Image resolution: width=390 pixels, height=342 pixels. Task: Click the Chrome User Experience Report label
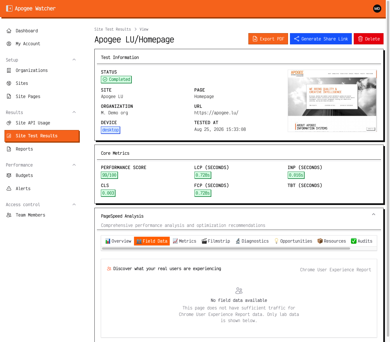click(335, 270)
